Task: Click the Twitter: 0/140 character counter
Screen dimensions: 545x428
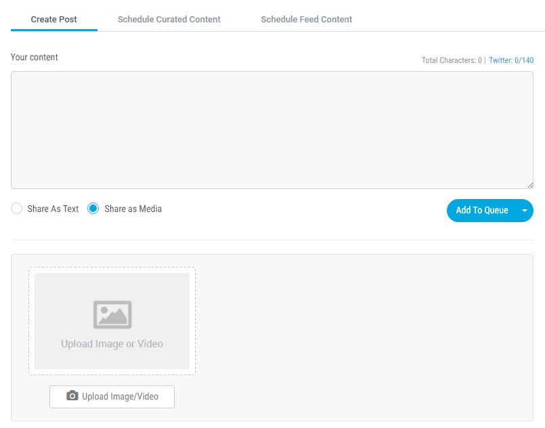Action: pos(511,60)
